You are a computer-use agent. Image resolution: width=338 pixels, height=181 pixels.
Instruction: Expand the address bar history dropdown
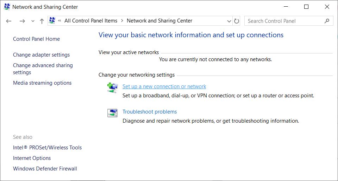(x=229, y=21)
